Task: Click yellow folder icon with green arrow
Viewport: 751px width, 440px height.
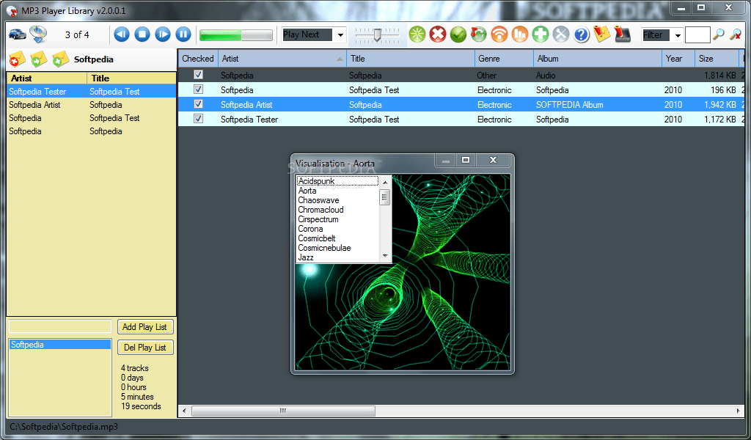Action: coord(38,59)
